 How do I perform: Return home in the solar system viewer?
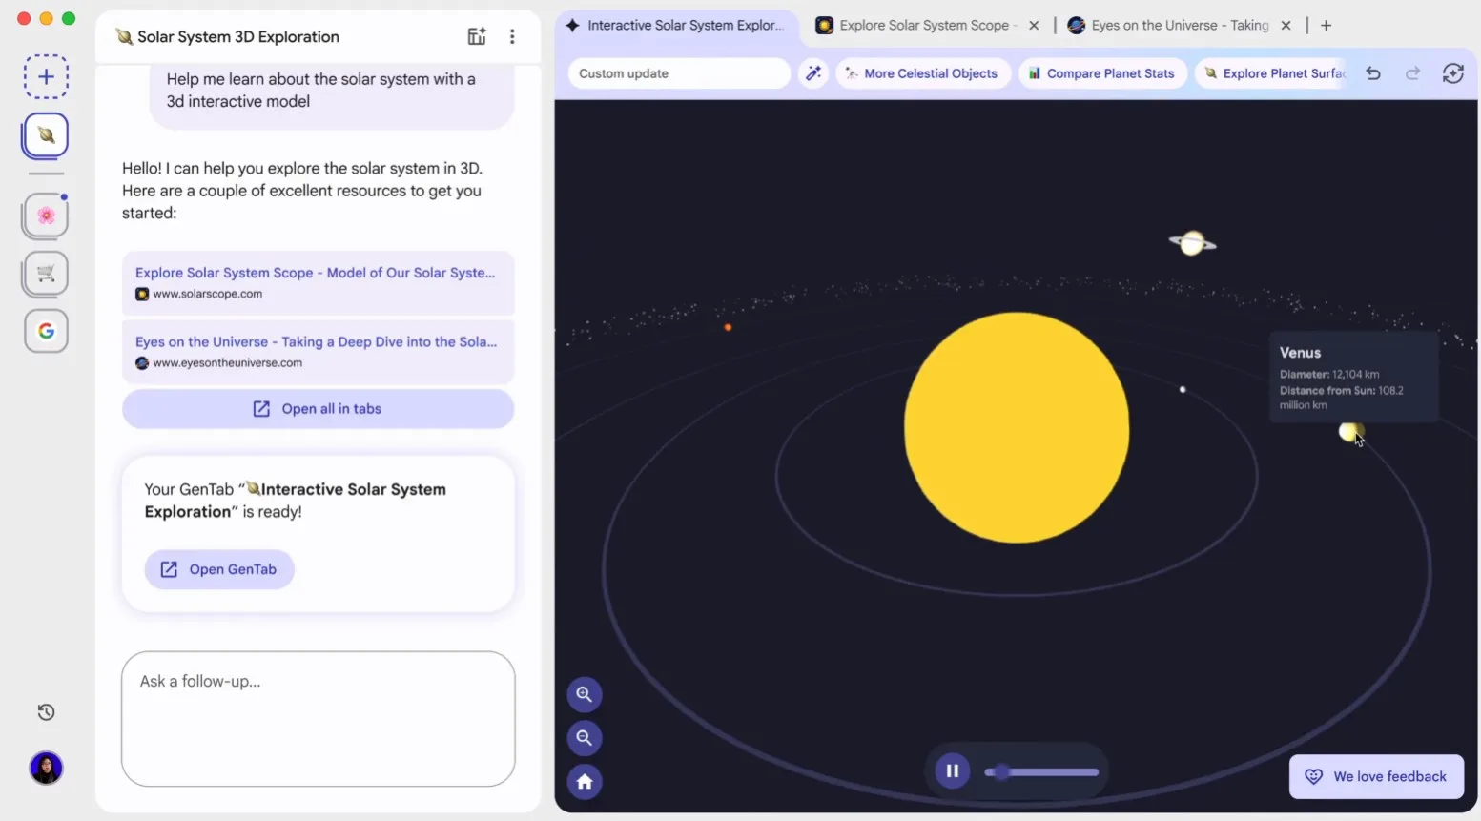pyautogui.click(x=585, y=781)
